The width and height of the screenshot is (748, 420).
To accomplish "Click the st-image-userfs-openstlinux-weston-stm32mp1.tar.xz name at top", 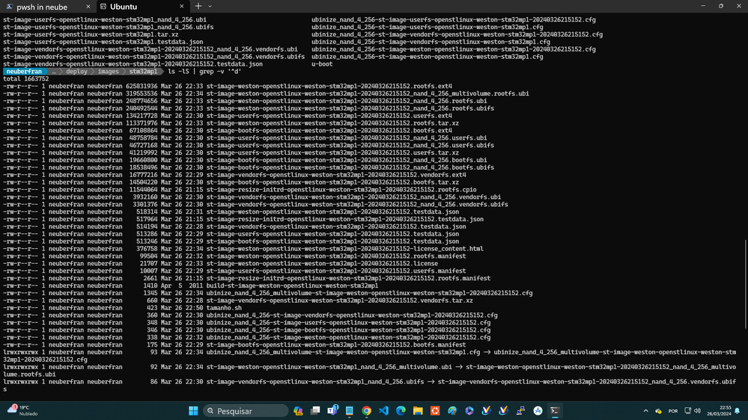I will [x=91, y=35].
